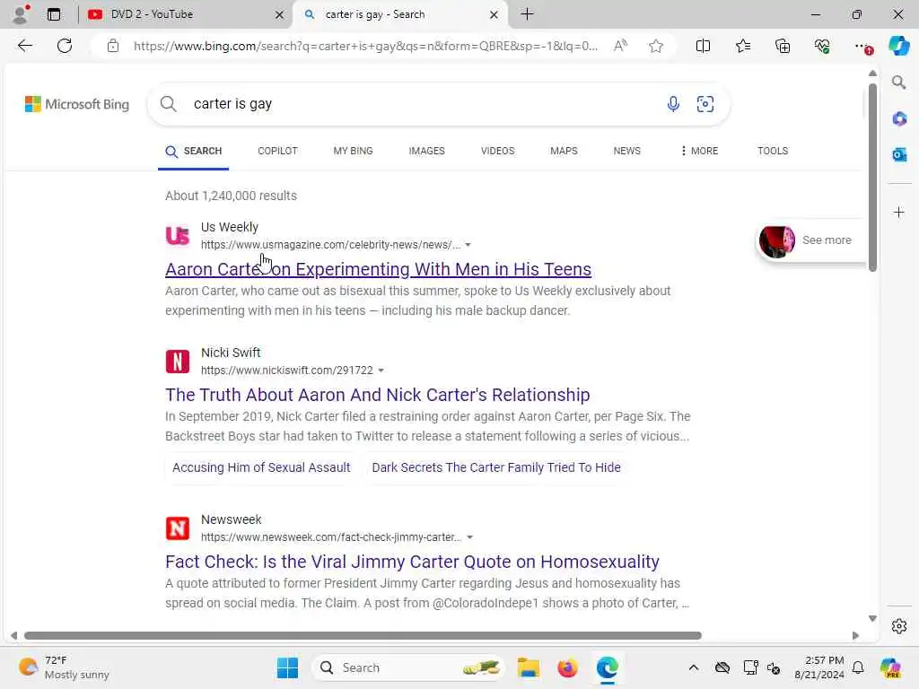919x689 pixels.
Task: Select the MY BING tab
Action: (353, 151)
